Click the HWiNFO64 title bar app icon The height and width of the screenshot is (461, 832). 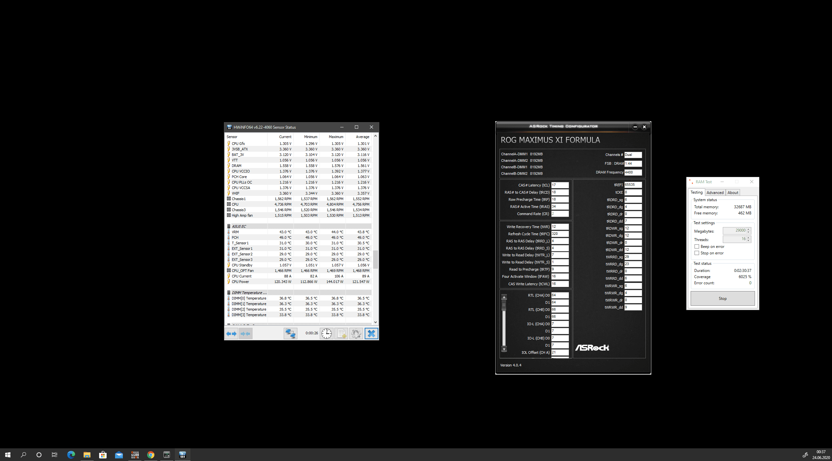click(x=229, y=127)
